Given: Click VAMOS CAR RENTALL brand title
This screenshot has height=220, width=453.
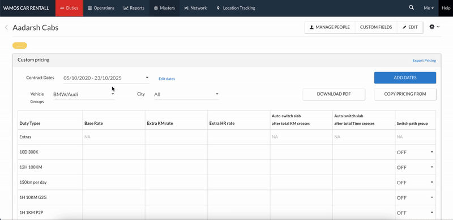Looking at the screenshot, I should pos(26,8).
